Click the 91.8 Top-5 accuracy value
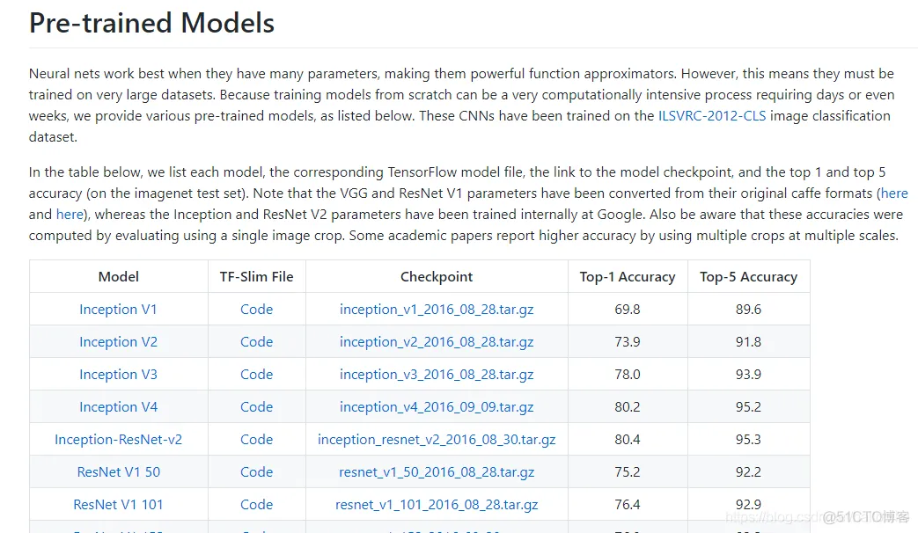This screenshot has height=533, width=918. point(749,341)
